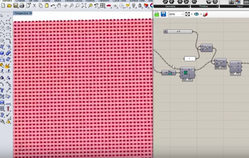
Task: Click the number slider on Grasshopper canvas
Action: [178, 32]
